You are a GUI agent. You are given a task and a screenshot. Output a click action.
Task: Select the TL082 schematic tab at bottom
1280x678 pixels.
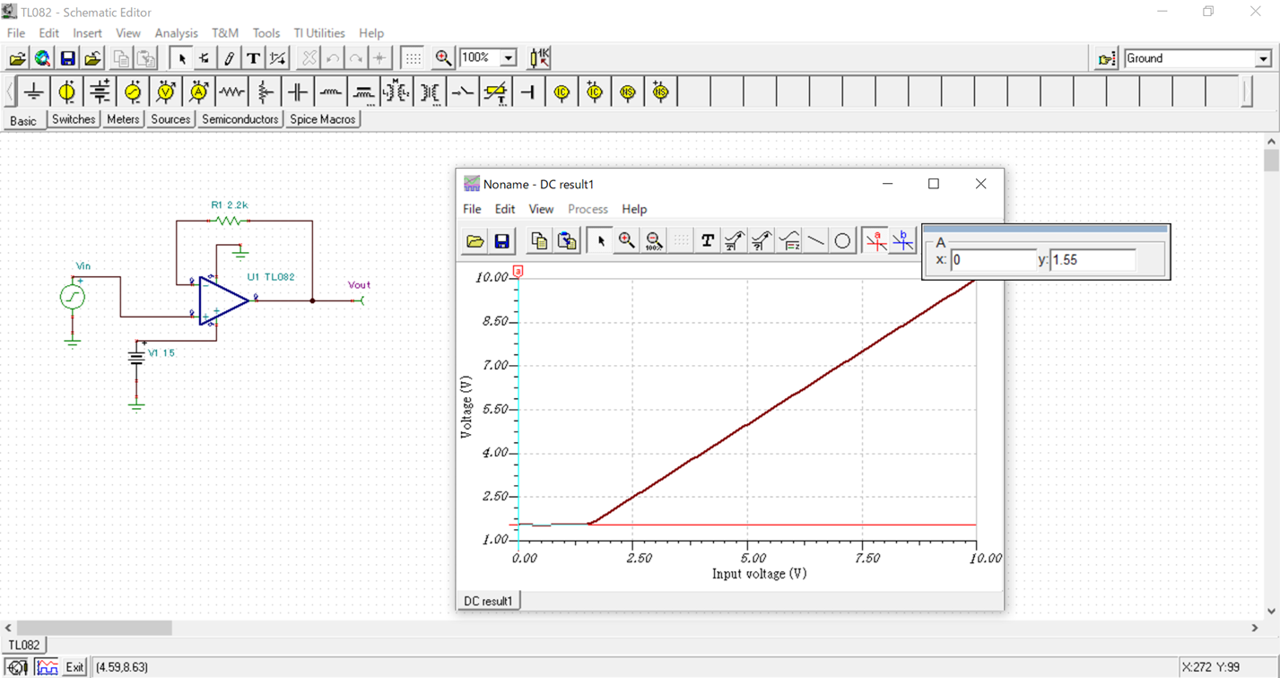(x=24, y=645)
